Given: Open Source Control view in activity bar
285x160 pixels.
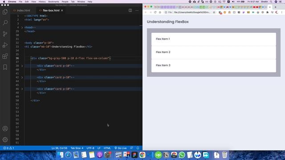Looking at the screenshot, I should (x=5, y=34).
